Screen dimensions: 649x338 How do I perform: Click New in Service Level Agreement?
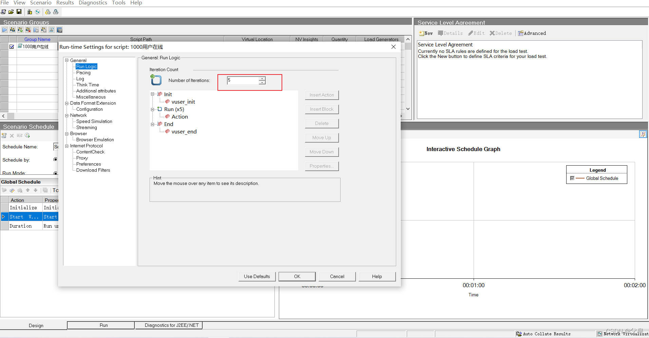(x=426, y=33)
